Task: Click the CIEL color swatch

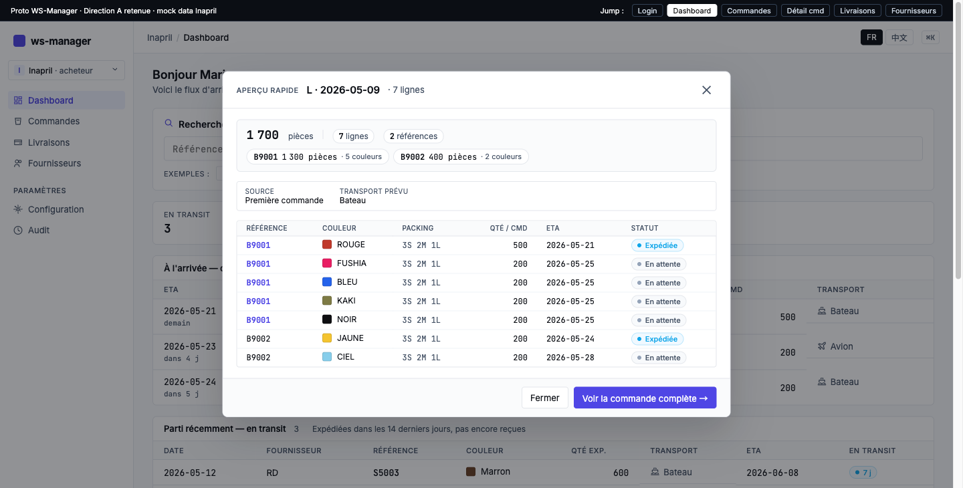Action: click(327, 357)
